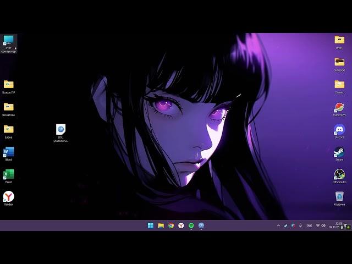Select the qBittorrent torrent file on desktop
The height and width of the screenshot is (264, 352).
(x=61, y=133)
